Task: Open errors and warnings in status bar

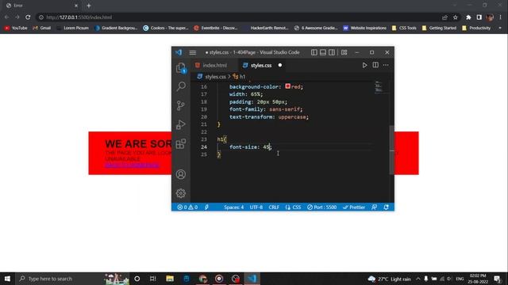Action: (187, 207)
